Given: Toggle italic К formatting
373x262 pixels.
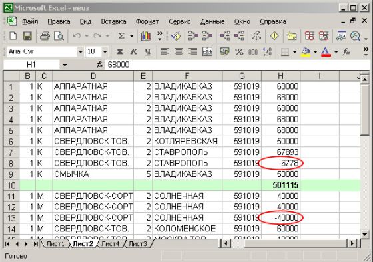Looking at the screenshot, I should (x=134, y=51).
